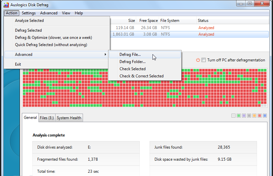
Task: Choose Check & Correct Selected
Action: [x=145, y=76]
